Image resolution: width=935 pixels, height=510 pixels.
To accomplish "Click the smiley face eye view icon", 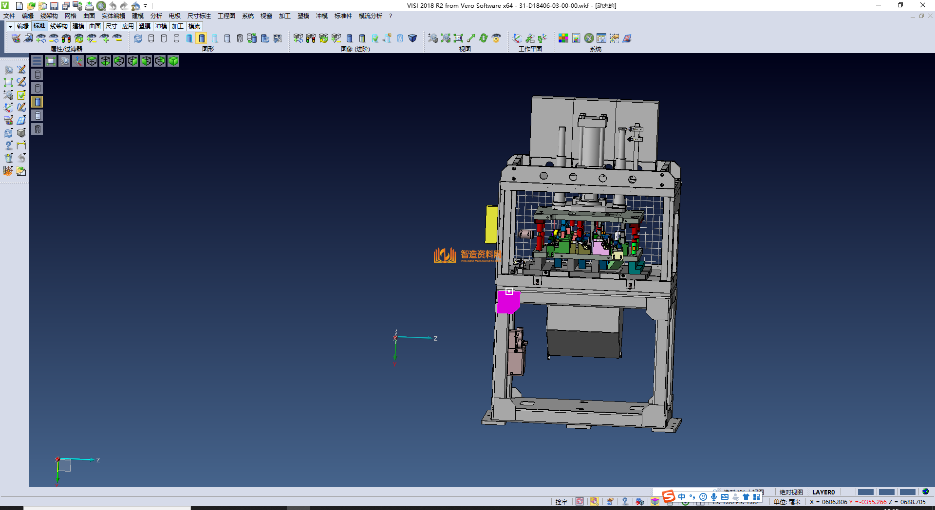I will click(x=496, y=38).
